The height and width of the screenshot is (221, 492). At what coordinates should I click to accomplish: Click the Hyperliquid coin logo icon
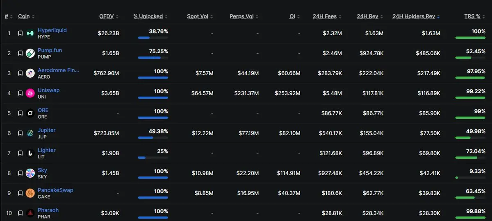pos(30,33)
